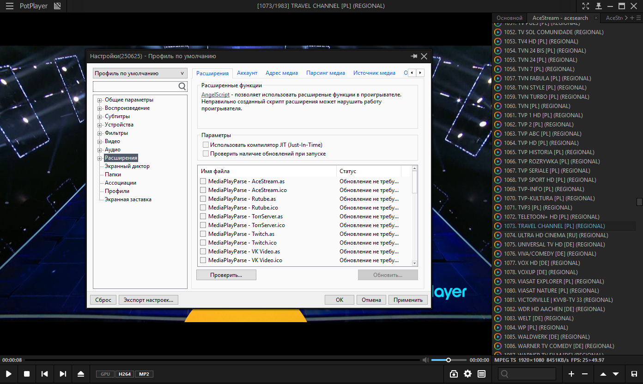Expand the Воспроизведение tree node
The image size is (643, 384).
pos(99,108)
